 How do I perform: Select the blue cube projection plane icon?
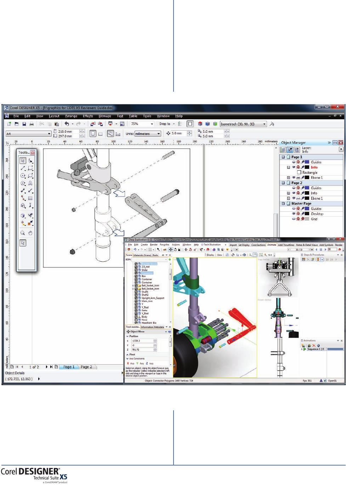pyautogui.click(x=208, y=124)
